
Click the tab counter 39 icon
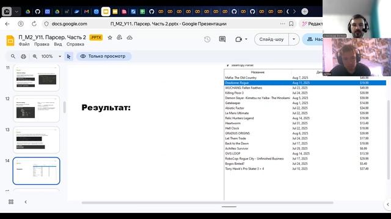(x=7, y=12)
